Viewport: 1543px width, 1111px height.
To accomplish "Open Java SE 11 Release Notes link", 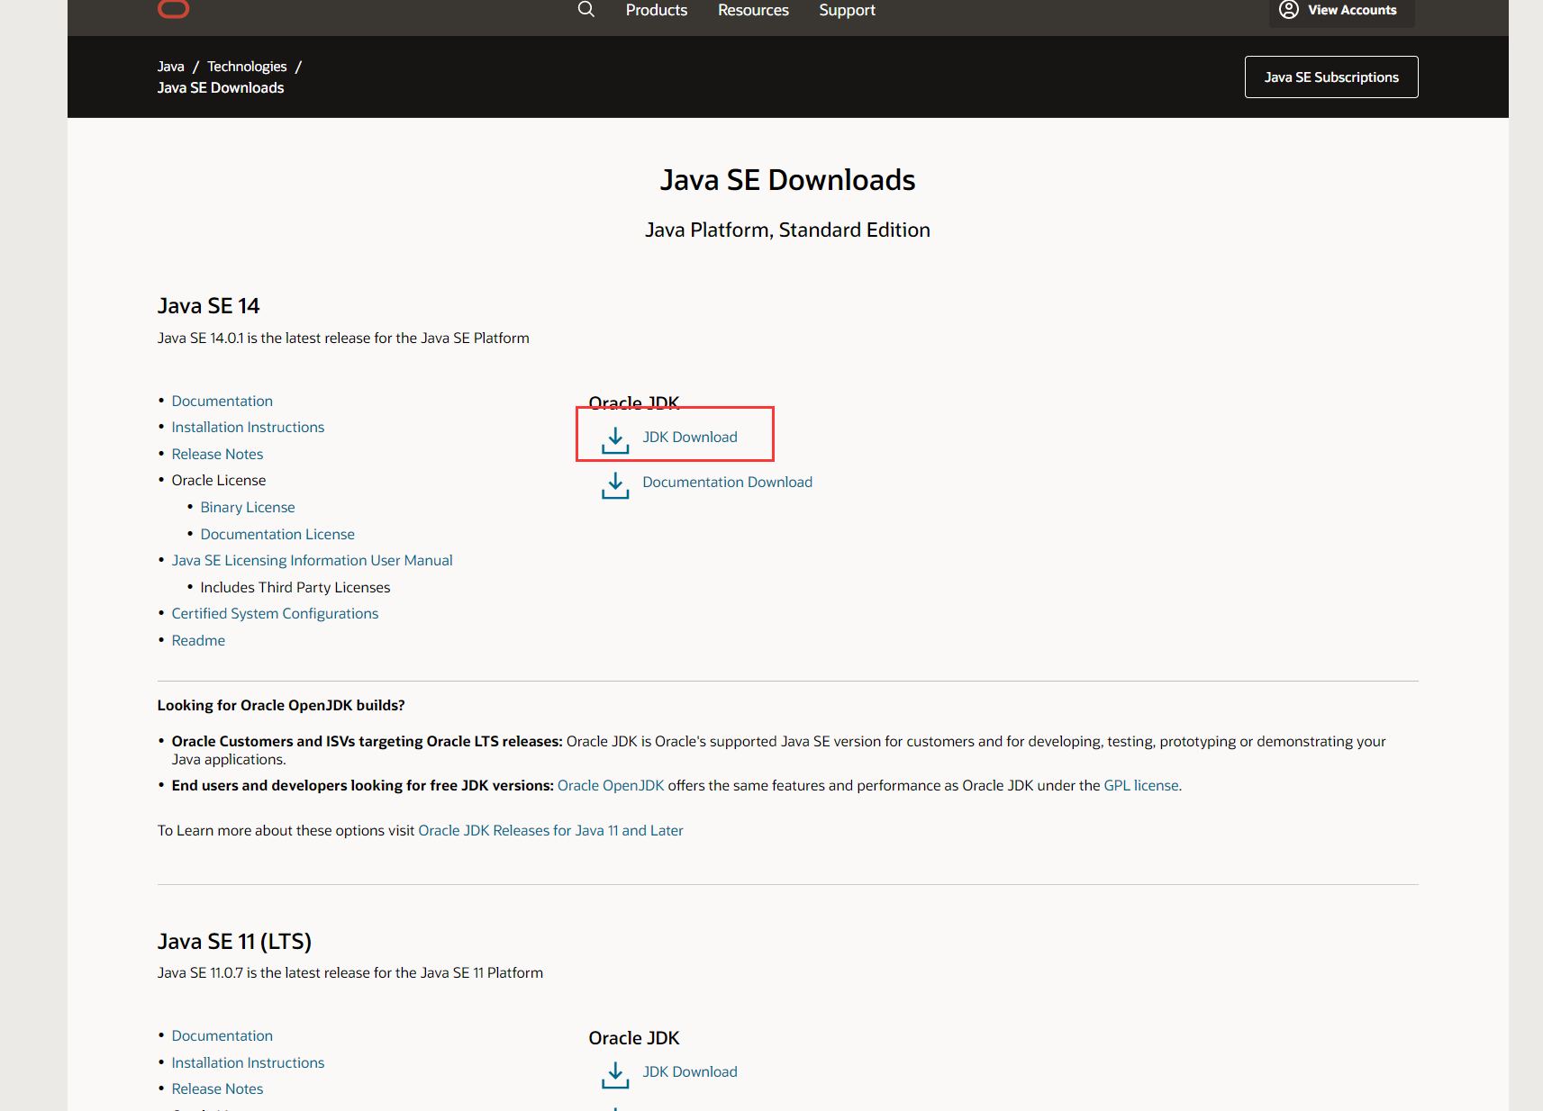I will [217, 1089].
